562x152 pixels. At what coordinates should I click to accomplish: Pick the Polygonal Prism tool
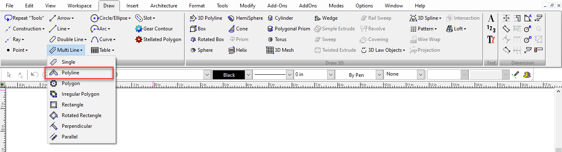(288, 29)
